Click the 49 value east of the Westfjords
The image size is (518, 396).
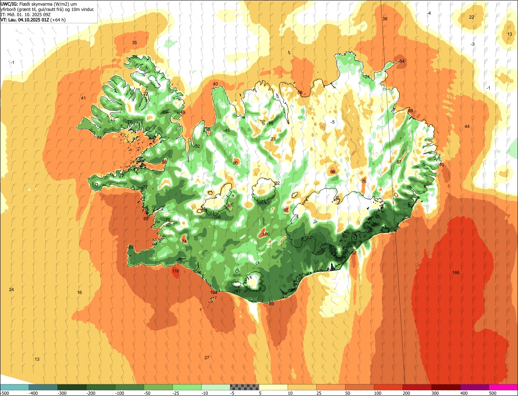click(x=183, y=113)
